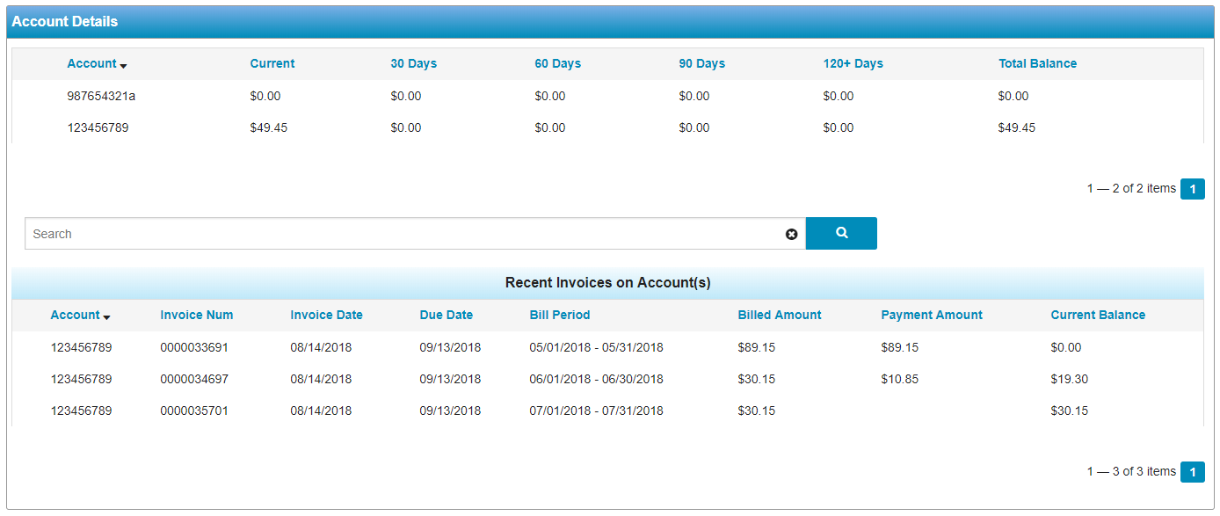Sort account table by Current column

272,63
